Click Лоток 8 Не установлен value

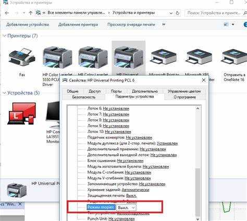tap(116, 120)
